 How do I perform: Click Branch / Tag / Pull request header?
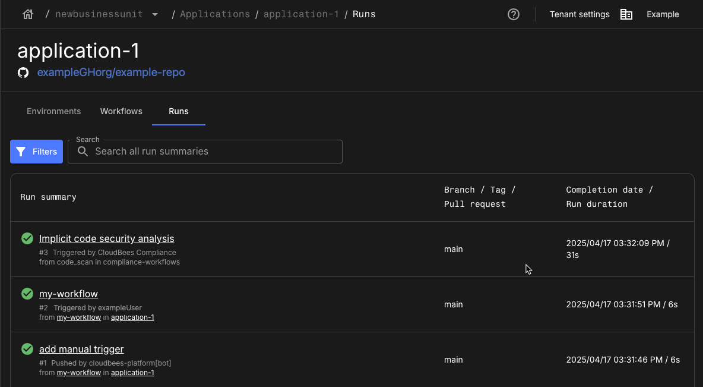pos(480,197)
